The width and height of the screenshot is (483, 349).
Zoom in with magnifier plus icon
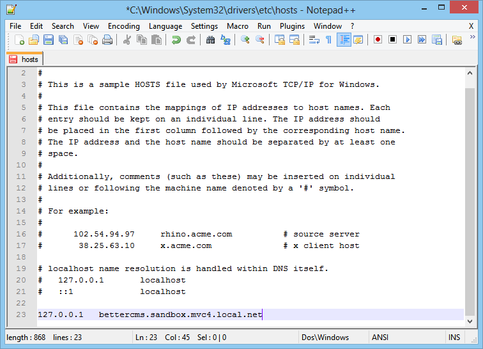245,40
